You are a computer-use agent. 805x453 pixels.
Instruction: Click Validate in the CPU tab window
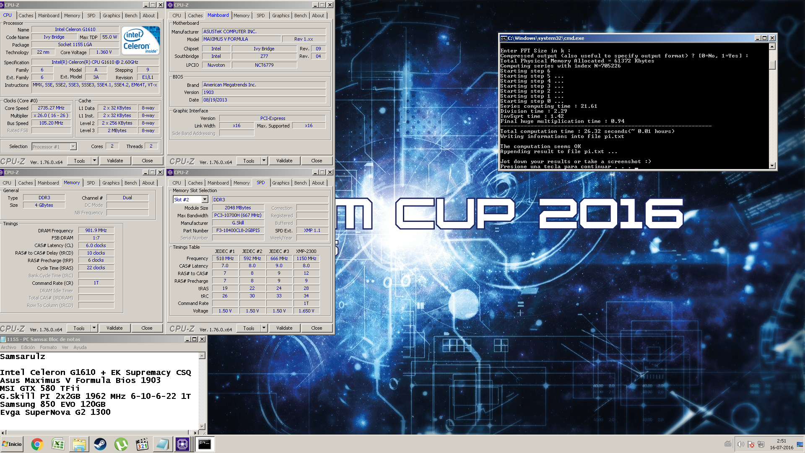click(x=115, y=161)
